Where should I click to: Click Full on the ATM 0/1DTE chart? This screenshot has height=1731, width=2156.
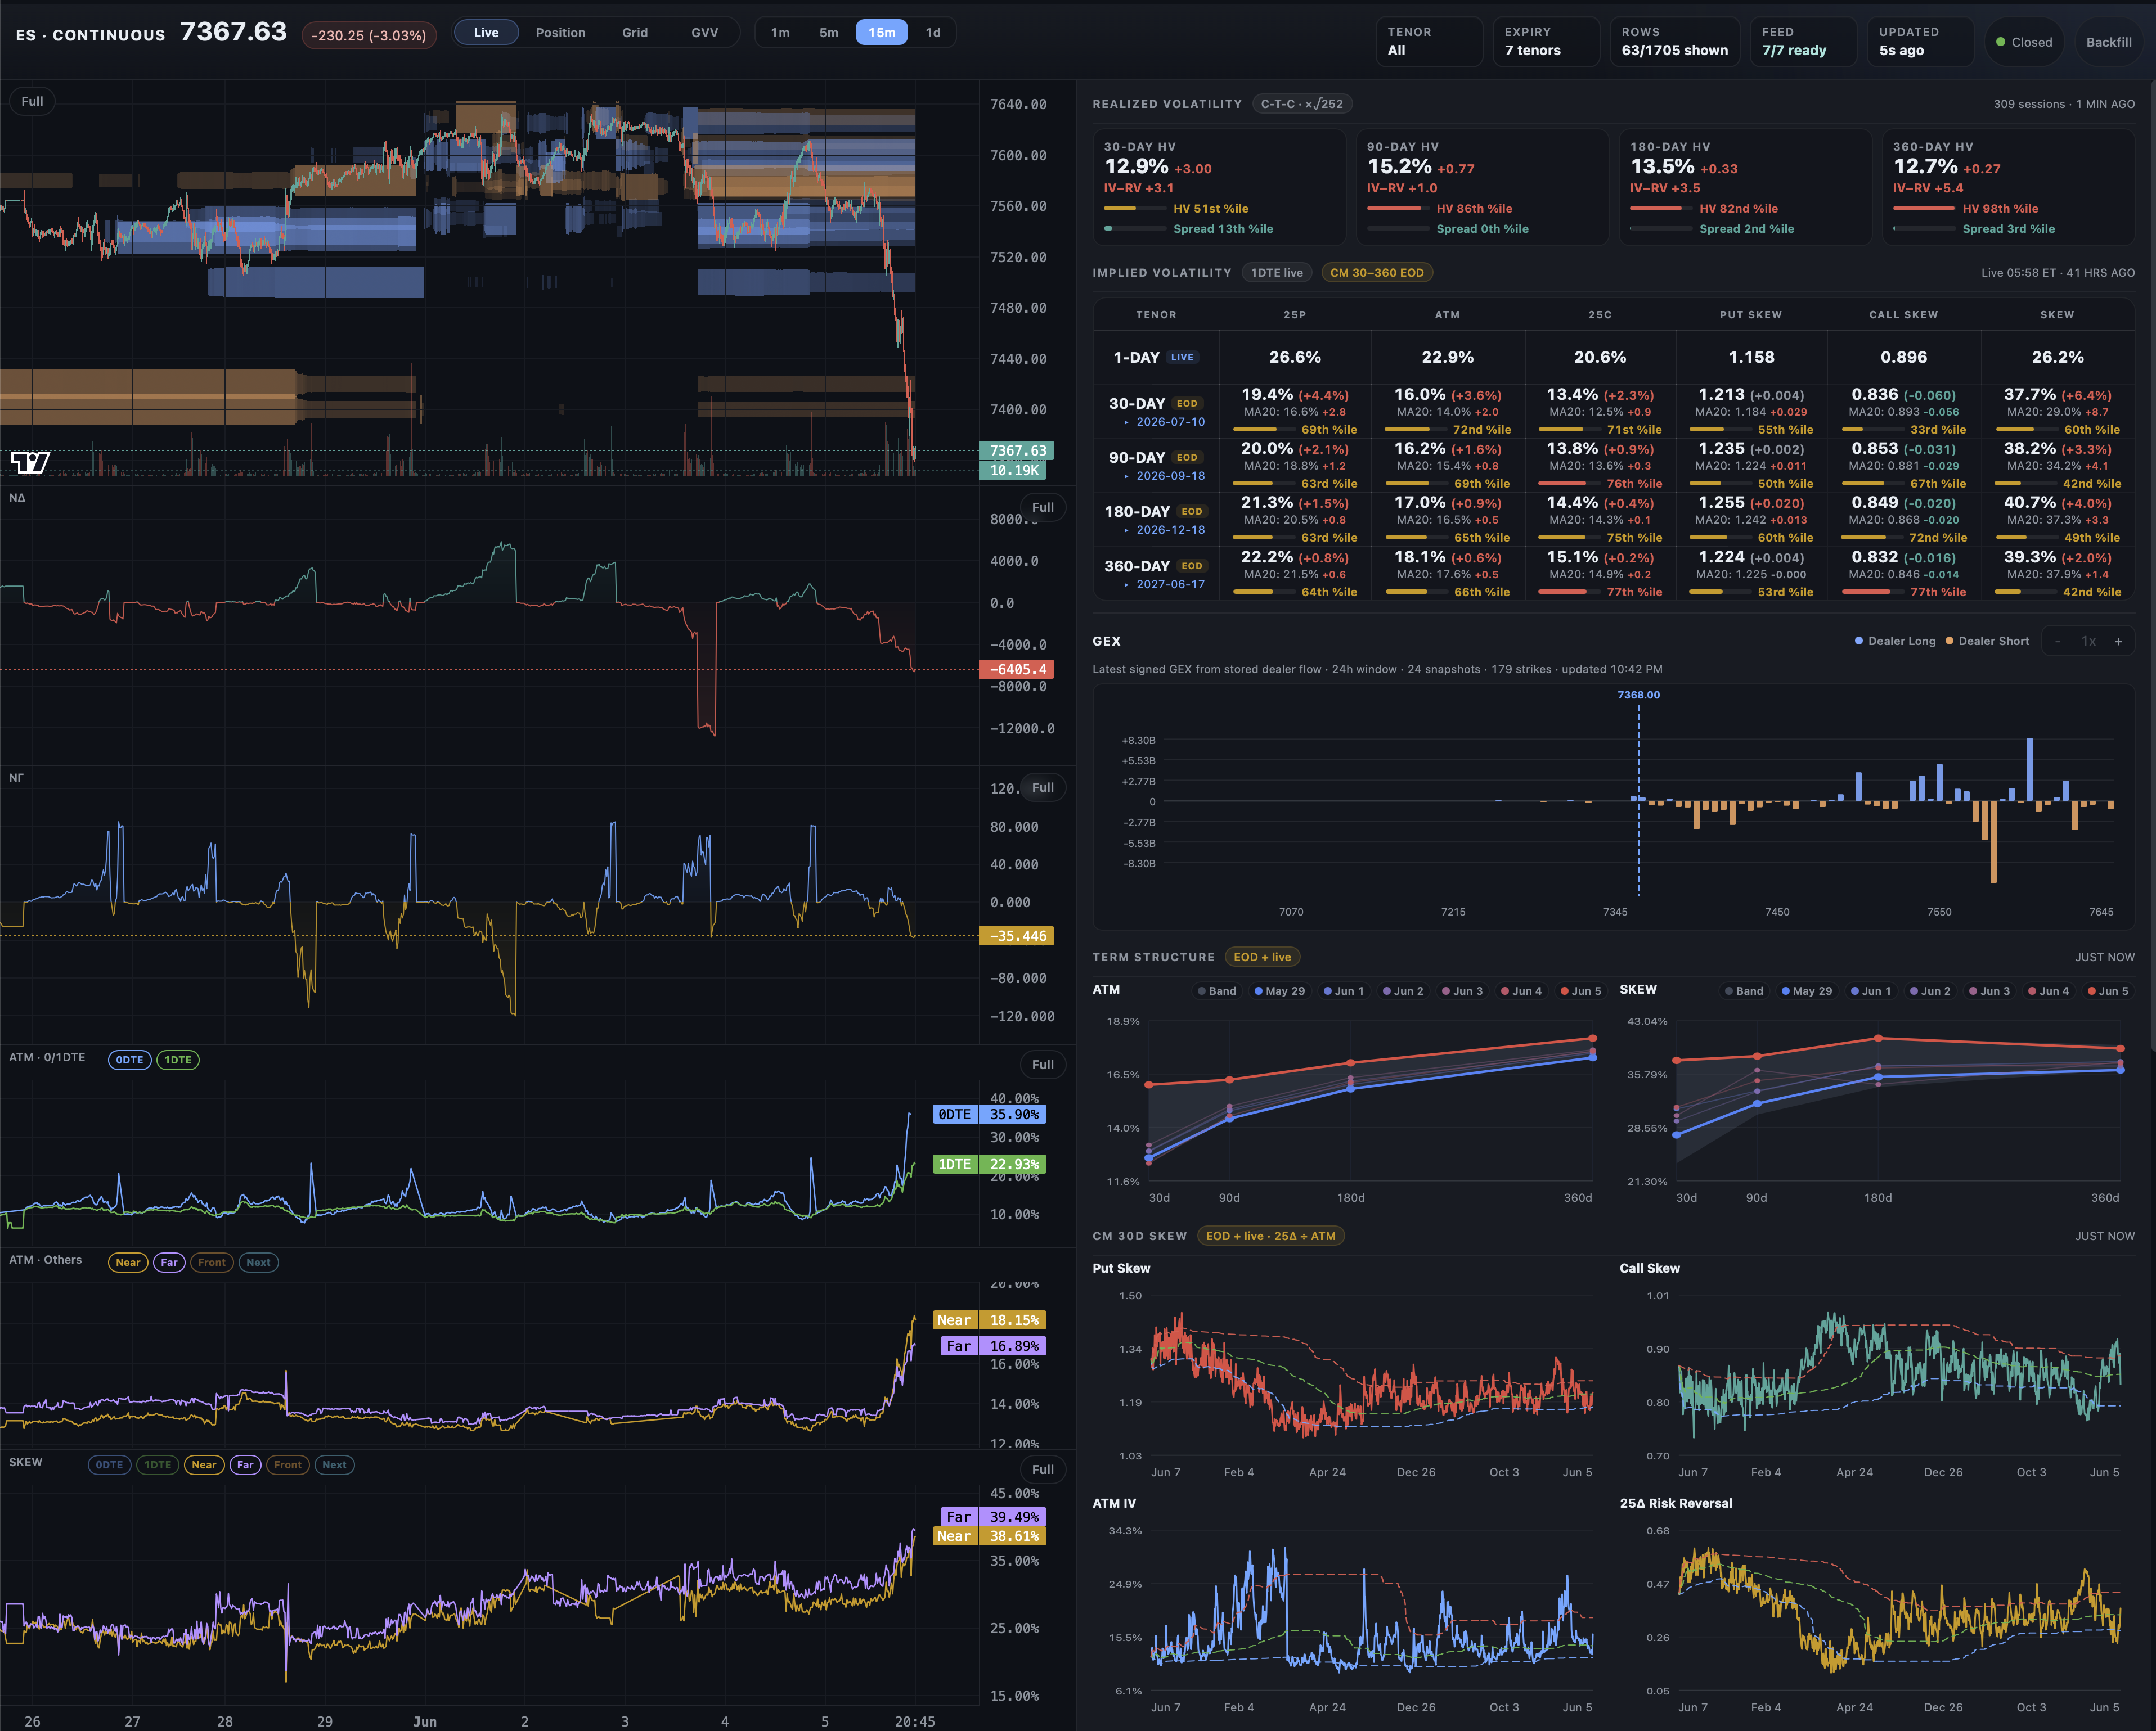1043,1065
